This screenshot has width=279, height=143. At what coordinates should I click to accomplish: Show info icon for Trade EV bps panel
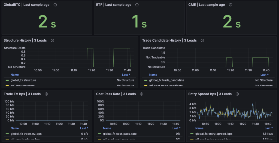(x=46, y=94)
